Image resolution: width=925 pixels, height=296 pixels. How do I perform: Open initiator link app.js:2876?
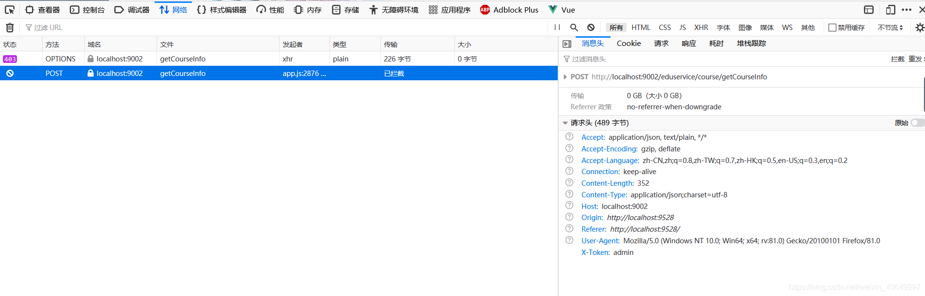click(304, 73)
